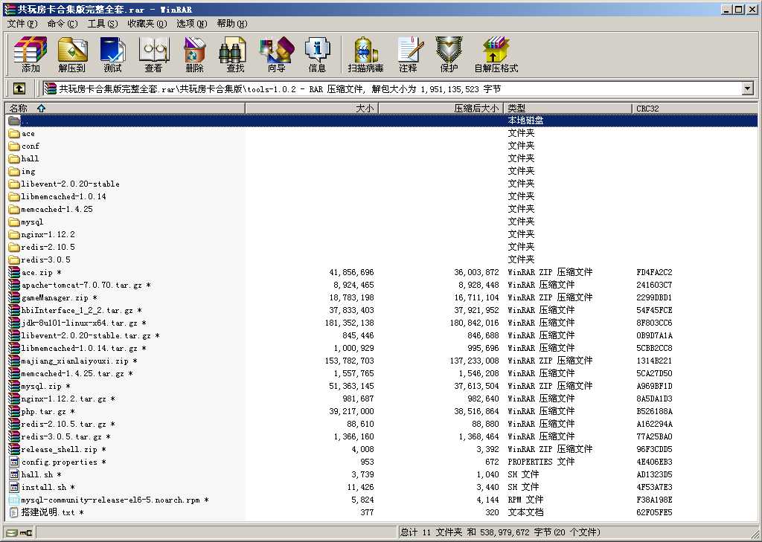This screenshot has width=762, height=542.
Task: Click the 测试 (Test) toolbar icon
Action: click(113, 54)
